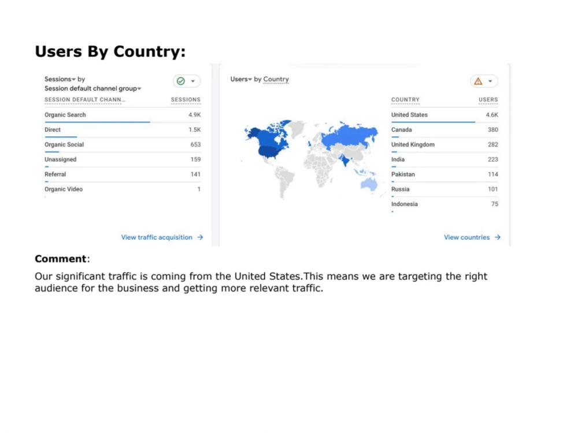Click the 4.6K users value
Viewport: 578px width, 433px height.
[492, 115]
